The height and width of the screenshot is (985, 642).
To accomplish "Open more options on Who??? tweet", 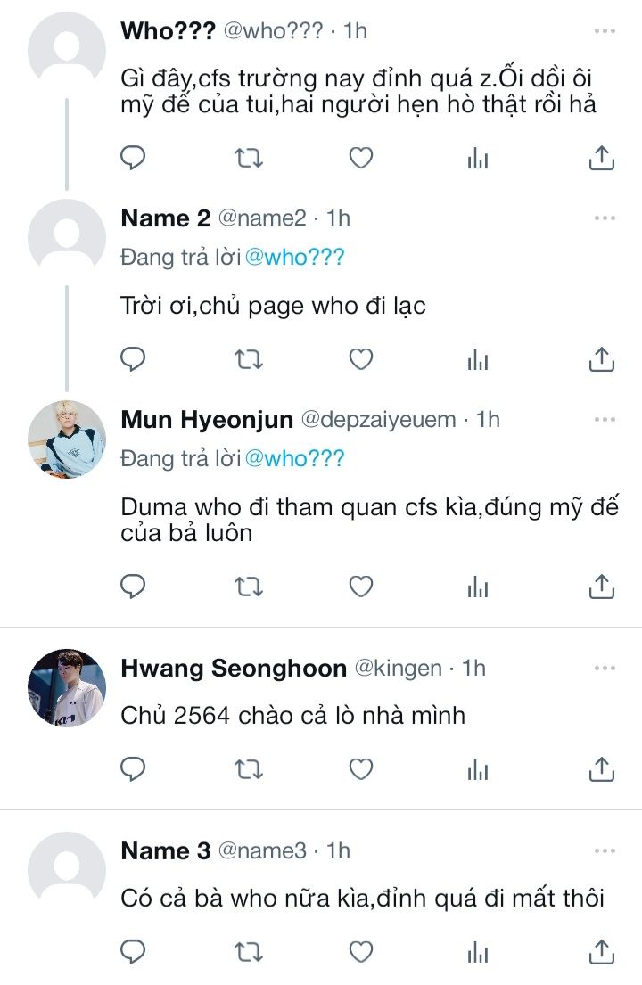I will [605, 31].
